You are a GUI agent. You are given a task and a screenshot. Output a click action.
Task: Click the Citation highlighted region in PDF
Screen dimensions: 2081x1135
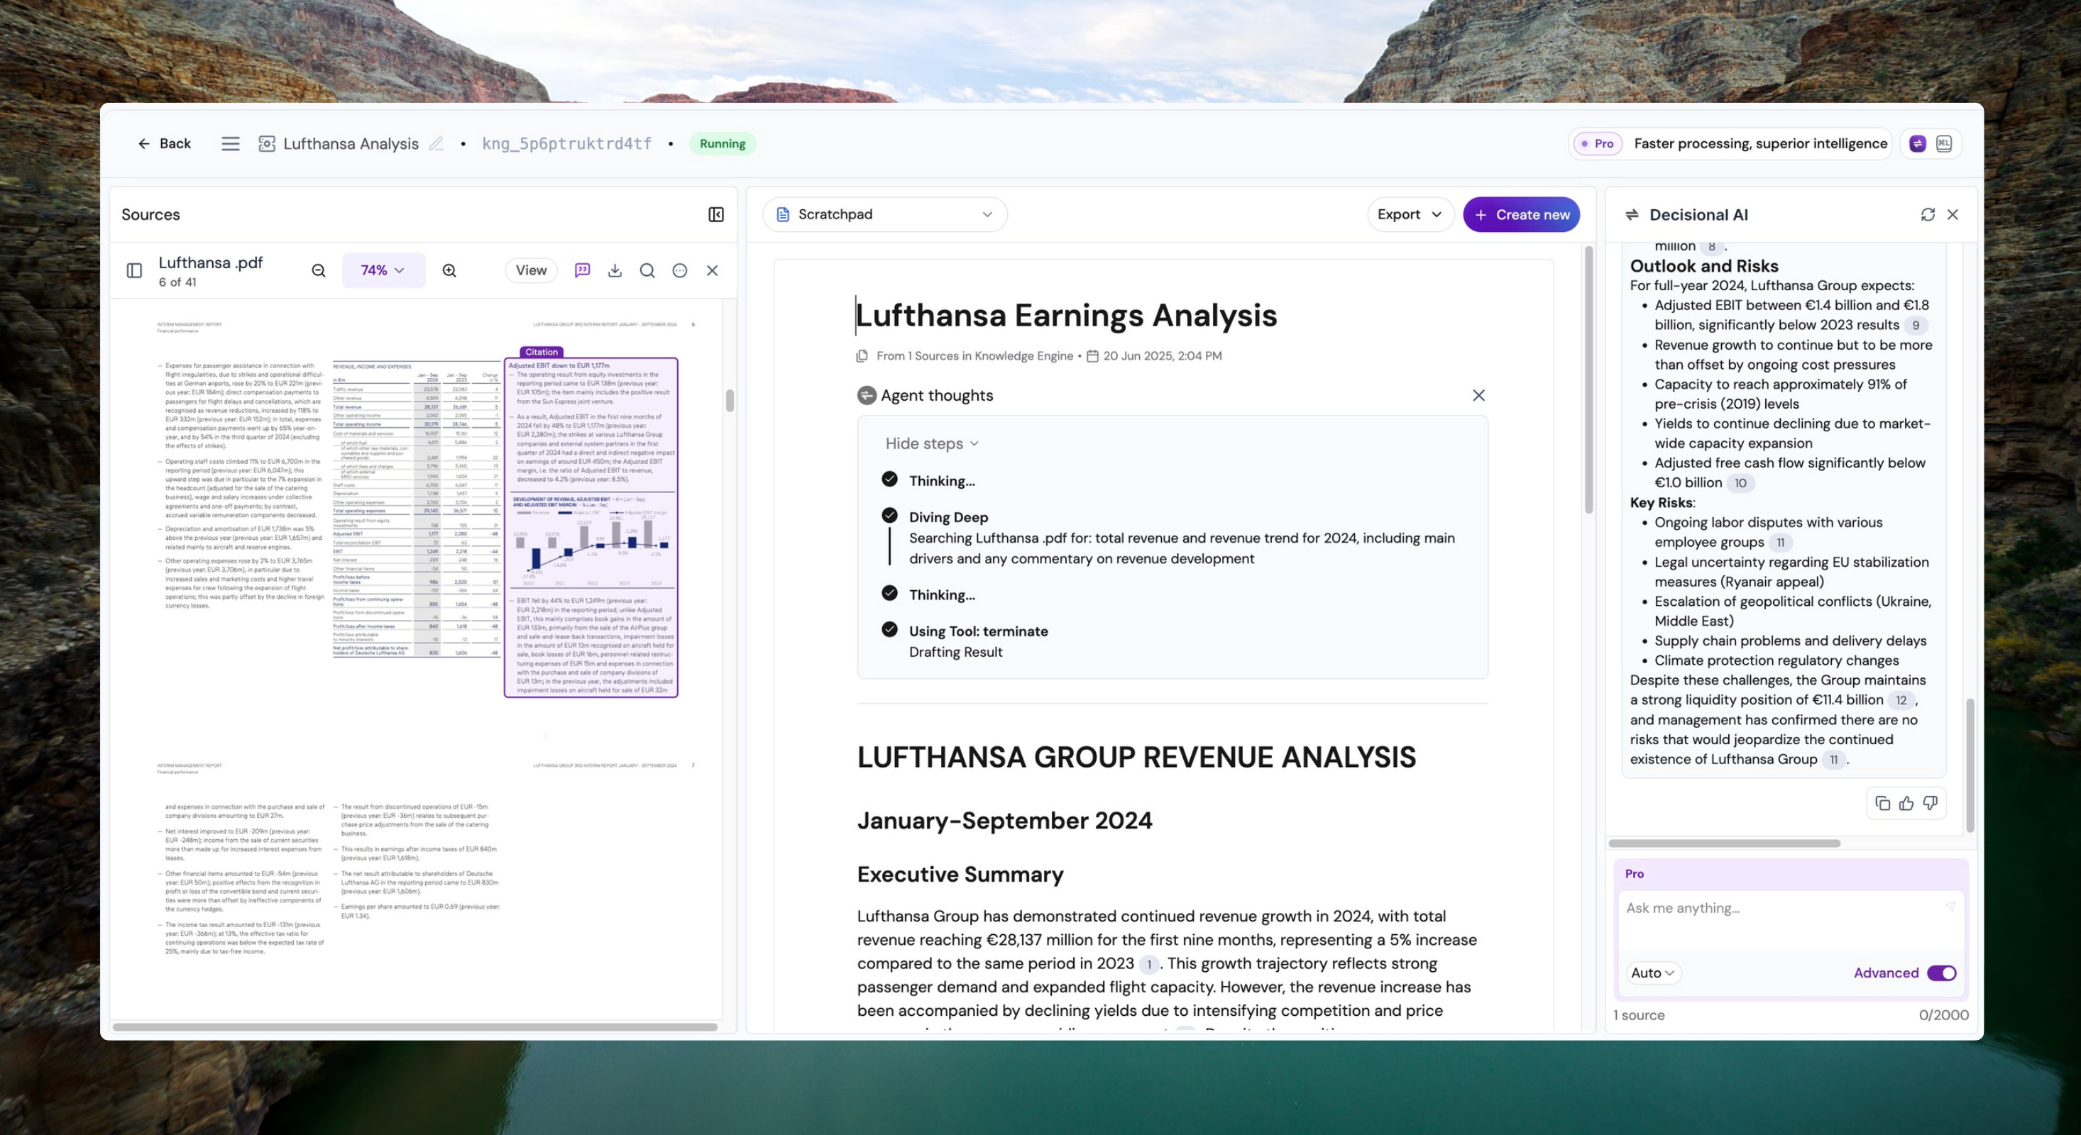pyautogui.click(x=591, y=527)
